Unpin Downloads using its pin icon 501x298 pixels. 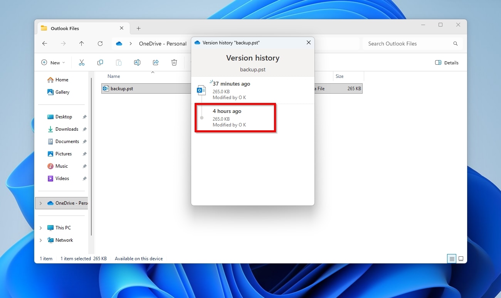click(85, 129)
